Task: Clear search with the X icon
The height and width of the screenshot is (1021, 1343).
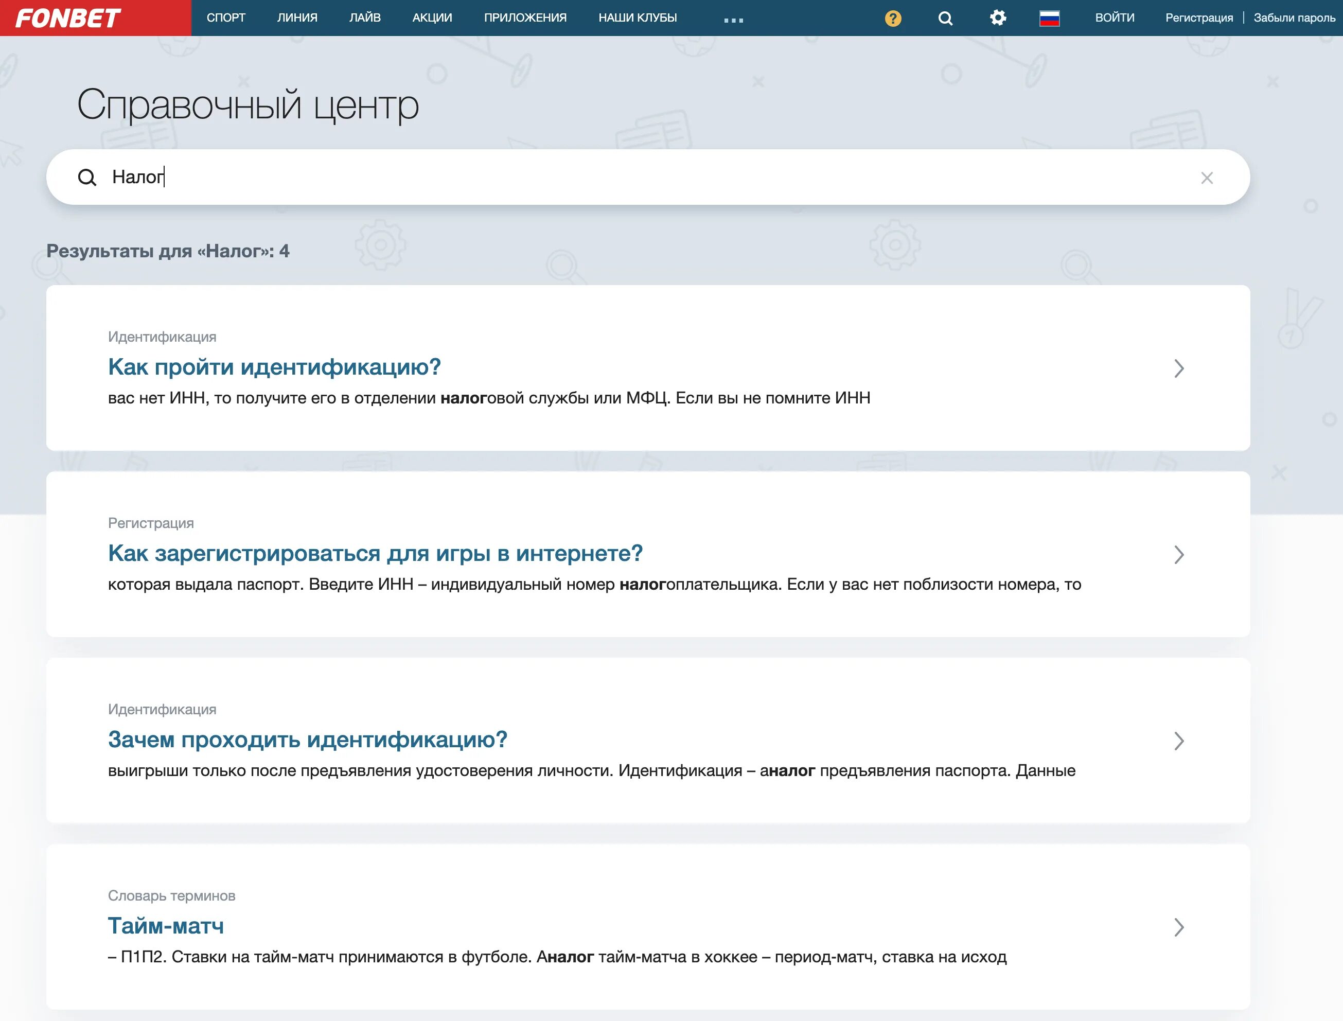Action: point(1207,178)
